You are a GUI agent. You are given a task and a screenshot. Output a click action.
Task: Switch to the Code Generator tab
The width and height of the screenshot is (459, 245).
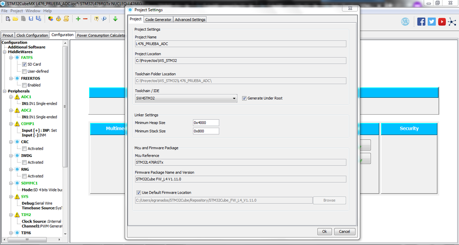coord(158,20)
